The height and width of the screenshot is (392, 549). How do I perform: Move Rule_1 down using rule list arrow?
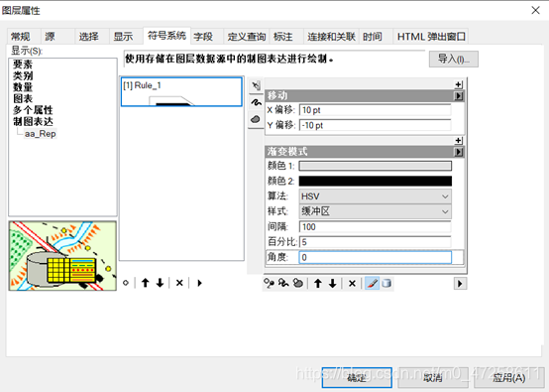(x=160, y=283)
